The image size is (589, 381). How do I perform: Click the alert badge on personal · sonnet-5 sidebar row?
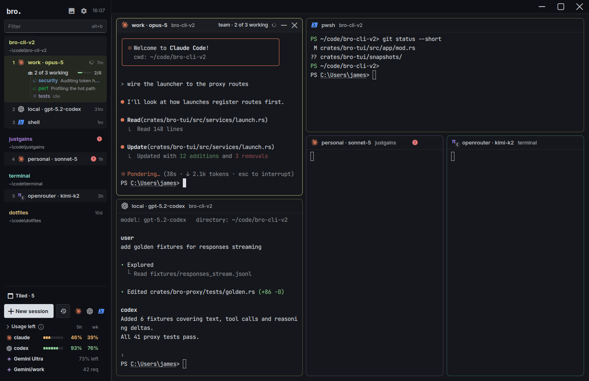pyautogui.click(x=94, y=159)
